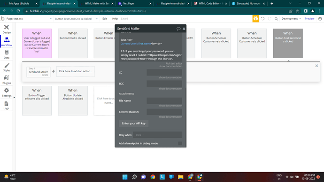This screenshot has width=324, height=182.
Task: Open the Workflow tab in sidebar
Action: [7, 42]
